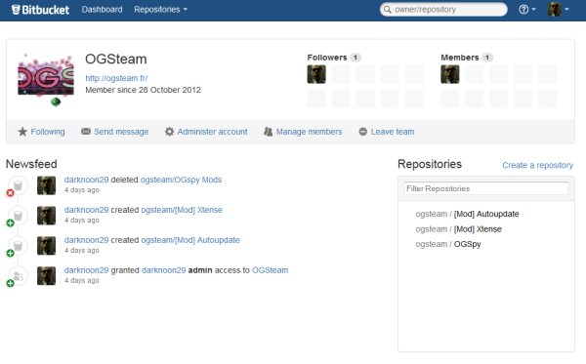Screen dimensions: 586x364
Task: Click the OGSteam team name heading
Action: [116, 59]
